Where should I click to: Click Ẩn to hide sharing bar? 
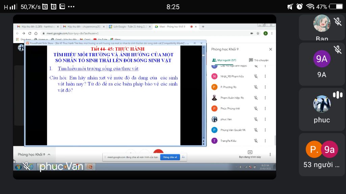(183, 157)
